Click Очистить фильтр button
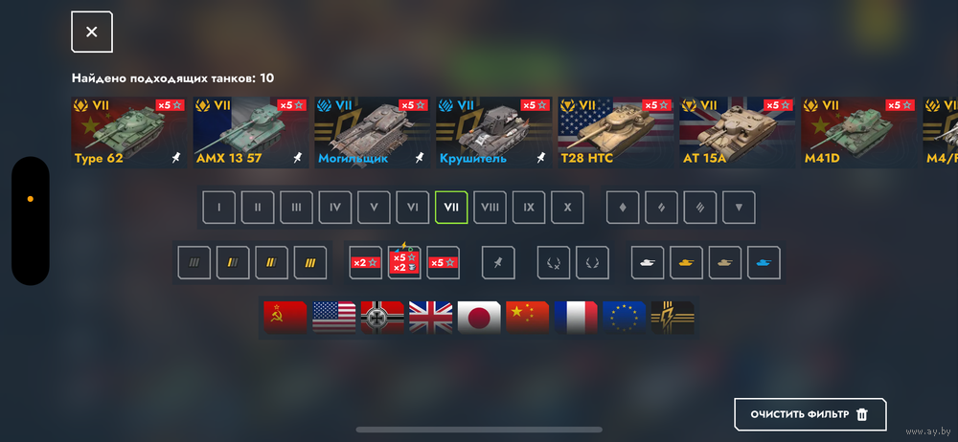958x442 pixels. pos(810,414)
